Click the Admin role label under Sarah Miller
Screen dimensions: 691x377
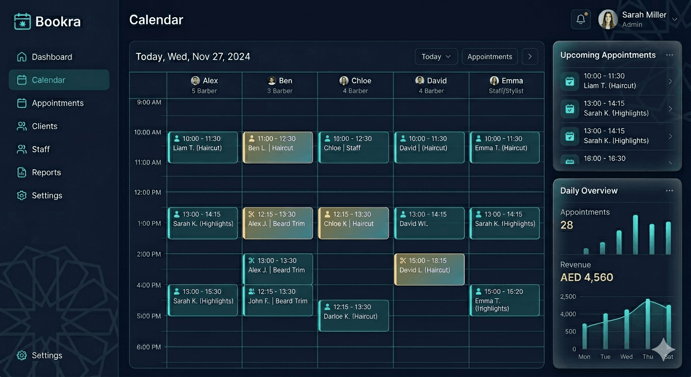(632, 25)
